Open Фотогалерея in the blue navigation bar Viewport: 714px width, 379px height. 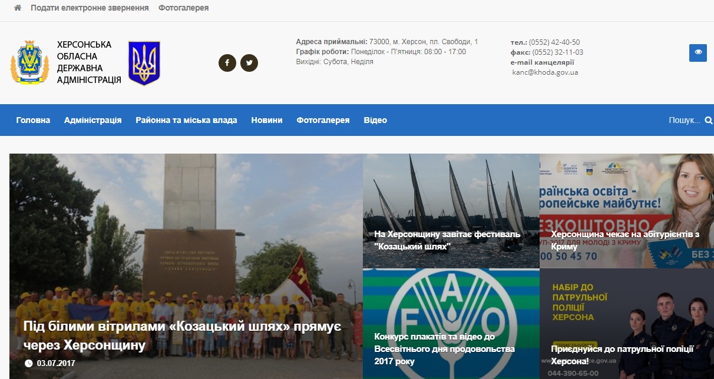pos(323,120)
